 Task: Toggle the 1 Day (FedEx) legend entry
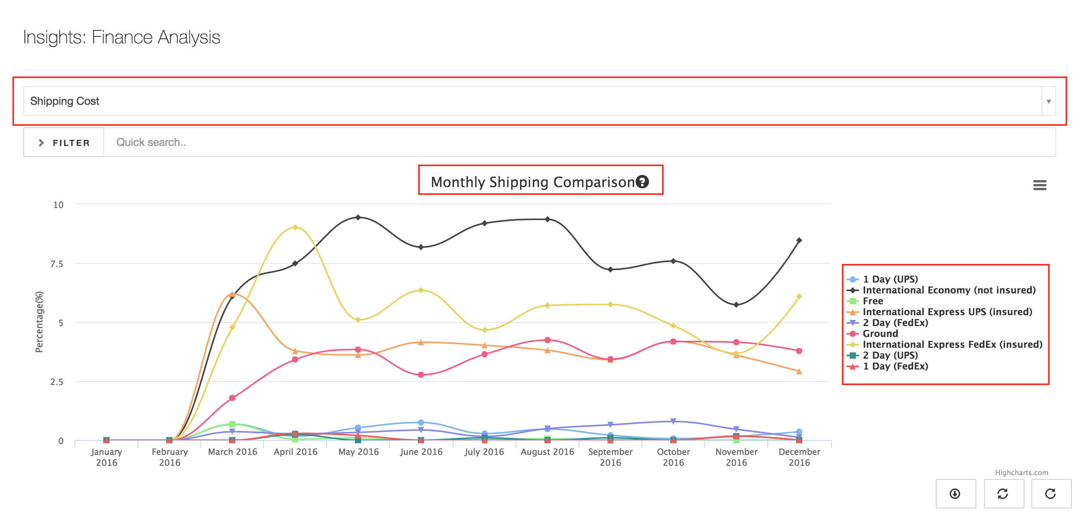pyautogui.click(x=895, y=366)
